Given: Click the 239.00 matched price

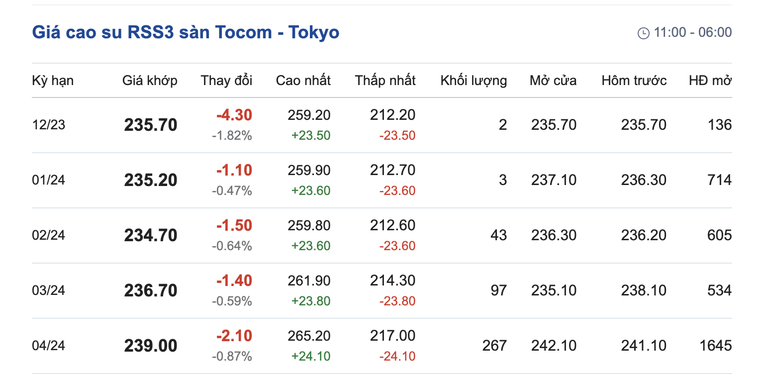Looking at the screenshot, I should (151, 346).
